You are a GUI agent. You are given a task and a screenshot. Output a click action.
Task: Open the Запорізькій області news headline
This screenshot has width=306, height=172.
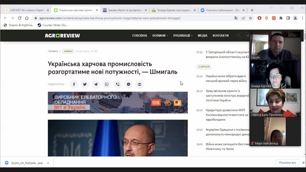coord(228,54)
